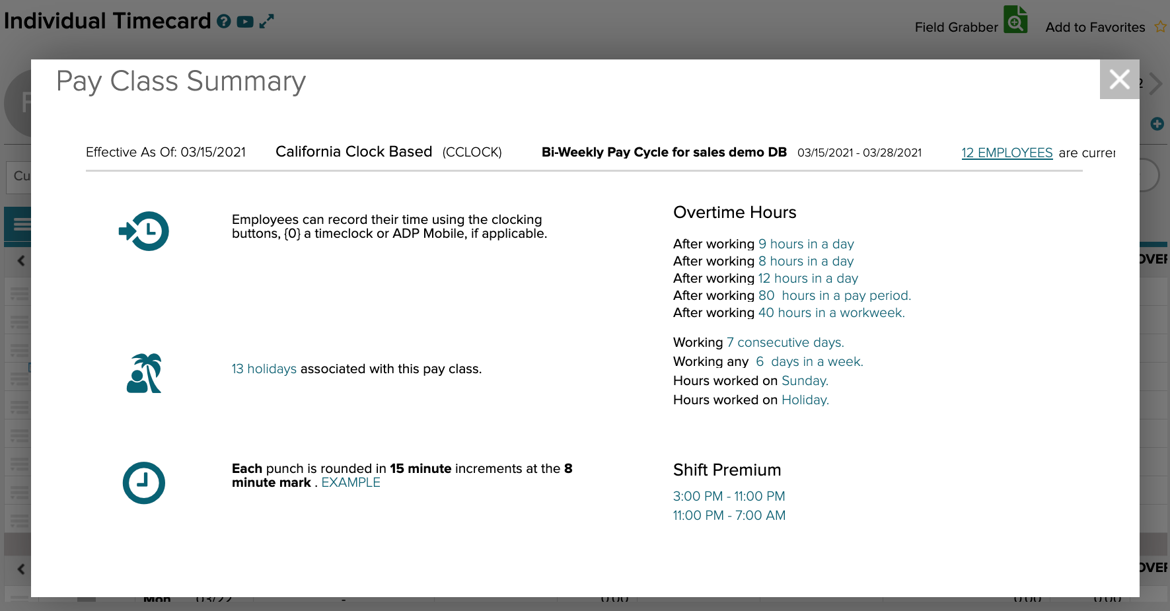The width and height of the screenshot is (1170, 611).
Task: Open the 6 days in a week rule
Action: coord(809,361)
